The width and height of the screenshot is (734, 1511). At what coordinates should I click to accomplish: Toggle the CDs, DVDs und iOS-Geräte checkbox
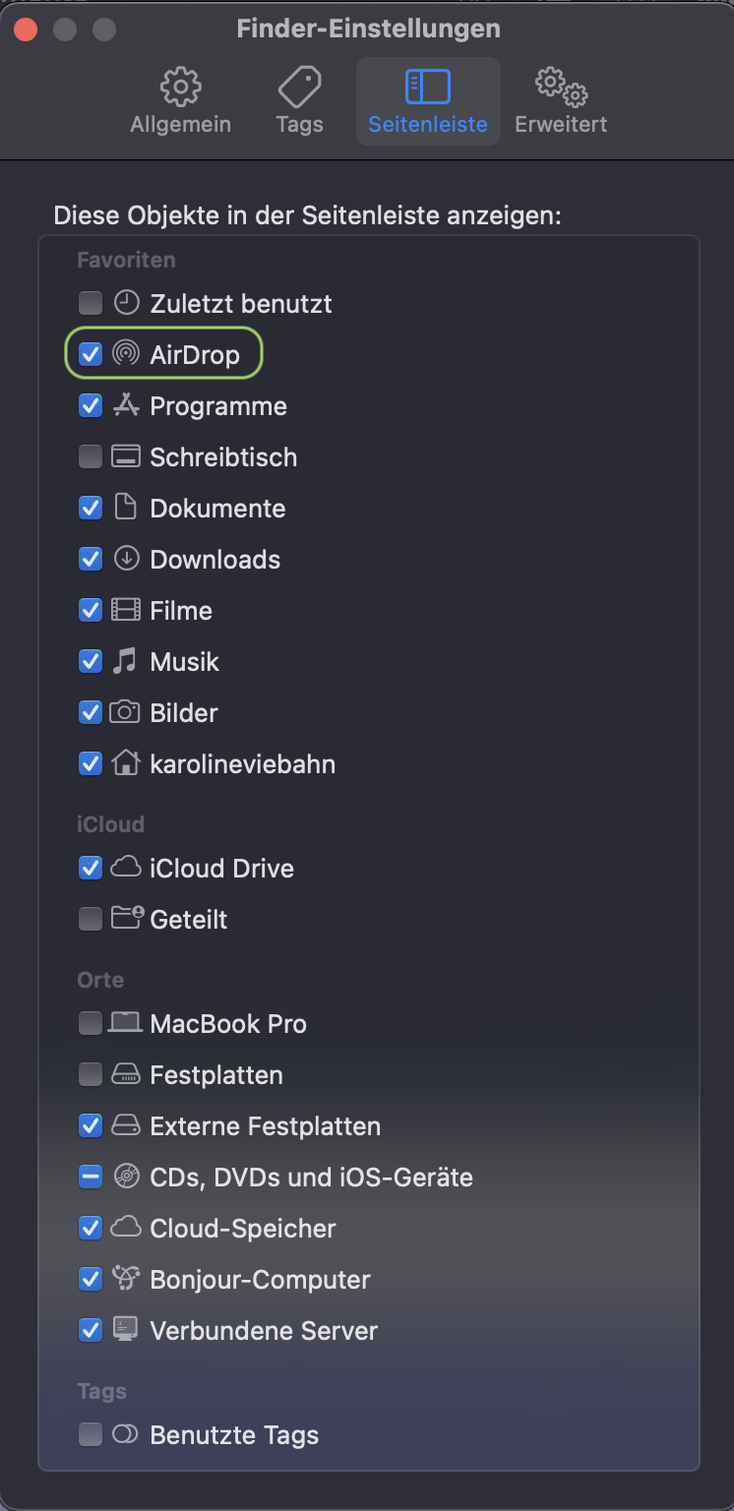click(x=91, y=1177)
